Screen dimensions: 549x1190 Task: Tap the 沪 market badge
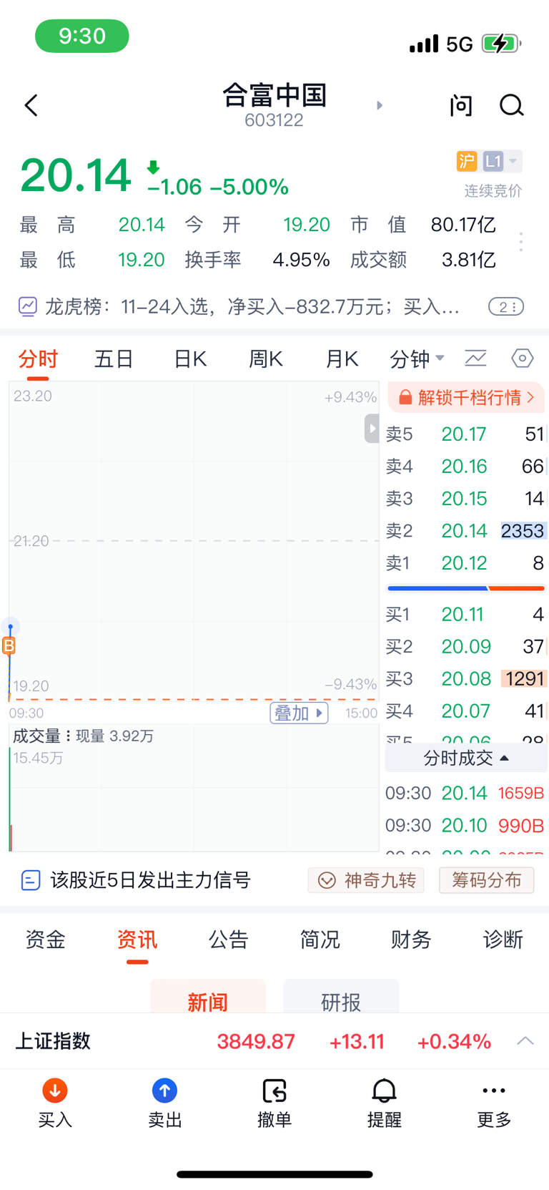[467, 161]
